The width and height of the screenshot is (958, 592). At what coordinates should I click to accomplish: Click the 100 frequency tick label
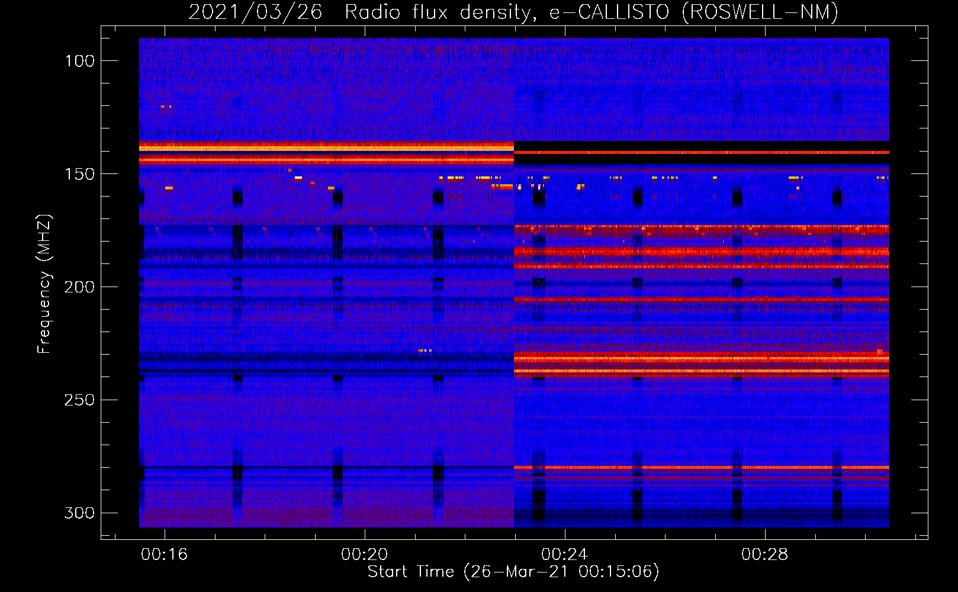pyautogui.click(x=79, y=61)
